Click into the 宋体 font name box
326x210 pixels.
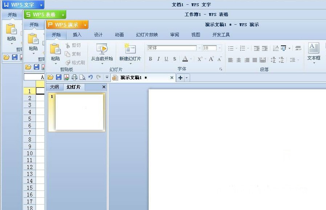[172, 48]
